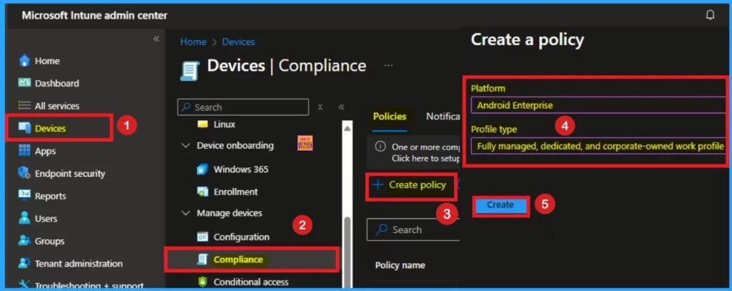The image size is (732, 291).
Task: Click the Groups people icon
Action: click(x=24, y=241)
